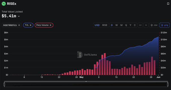Click the RISEx title text
This screenshot has height=90, width=171.
(12, 4)
